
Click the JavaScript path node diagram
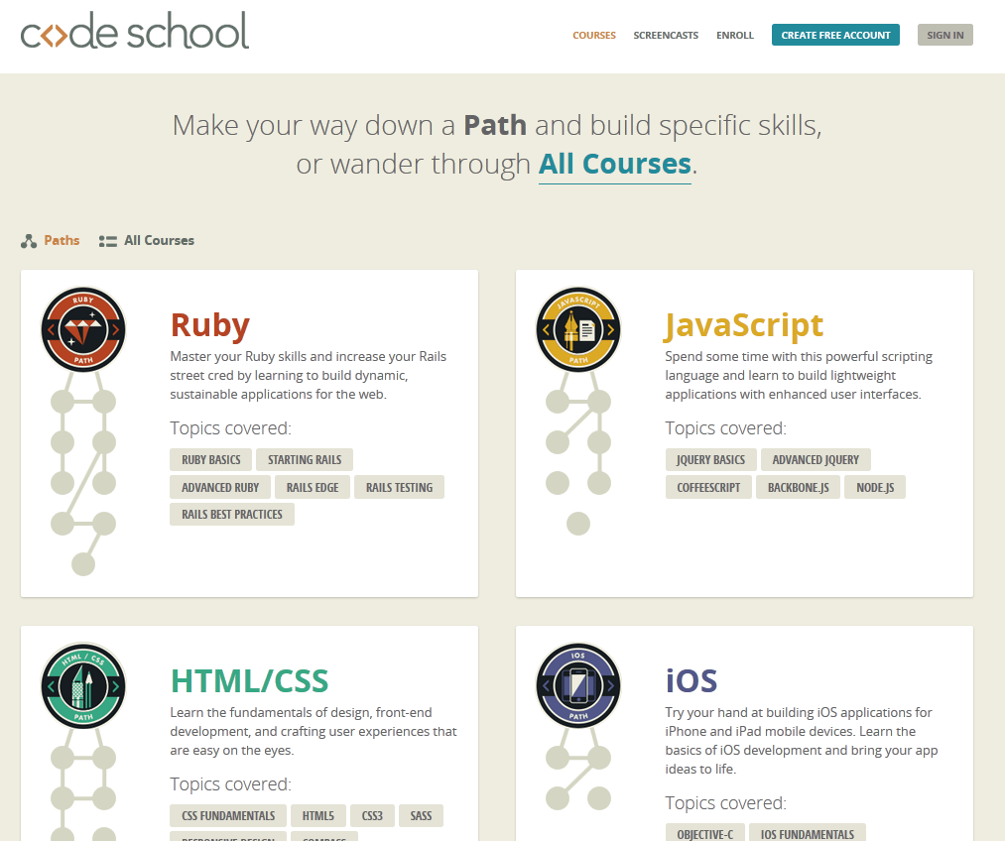578,453
